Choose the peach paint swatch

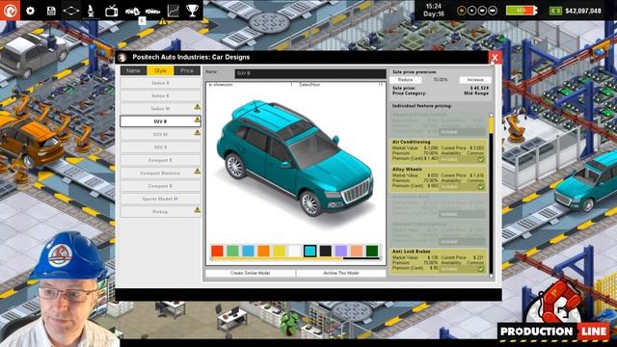[357, 251]
